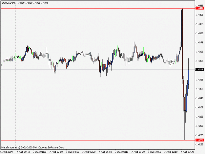Click the 1.4405 price axis label
The height and width of the screenshot is (154, 205).
(200, 15)
